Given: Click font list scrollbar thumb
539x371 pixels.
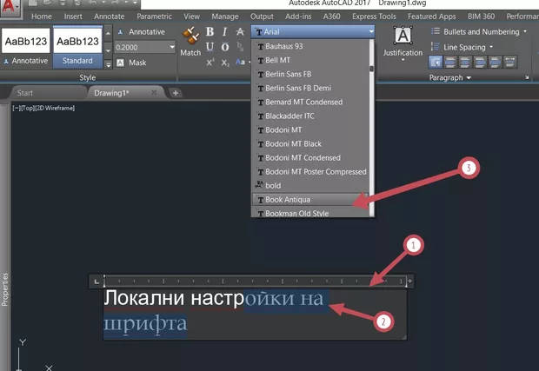Looking at the screenshot, I should coord(371,69).
